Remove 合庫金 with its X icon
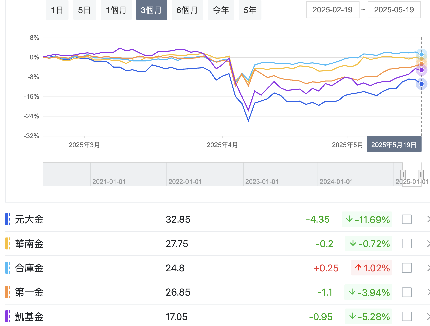 (x=428, y=268)
